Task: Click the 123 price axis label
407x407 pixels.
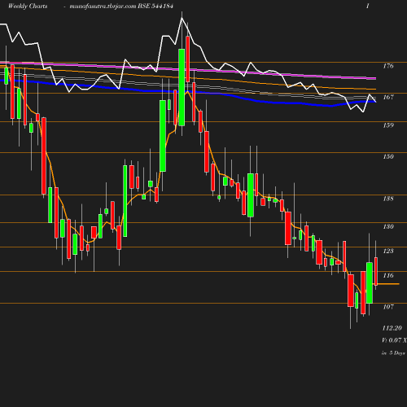Action: point(388,251)
